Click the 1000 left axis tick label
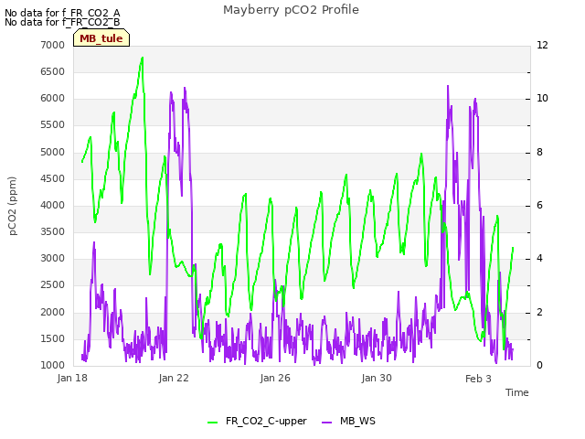Viewport: 585px width, 439px height. coord(53,366)
